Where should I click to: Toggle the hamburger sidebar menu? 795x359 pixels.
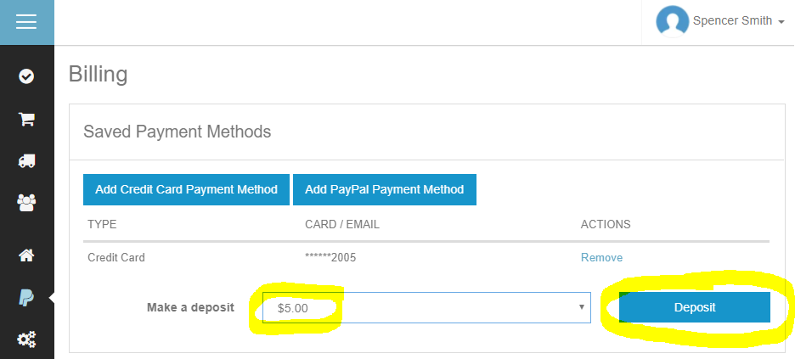(26, 22)
